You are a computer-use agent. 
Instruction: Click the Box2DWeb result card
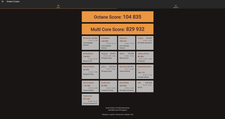(x=127, y=86)
